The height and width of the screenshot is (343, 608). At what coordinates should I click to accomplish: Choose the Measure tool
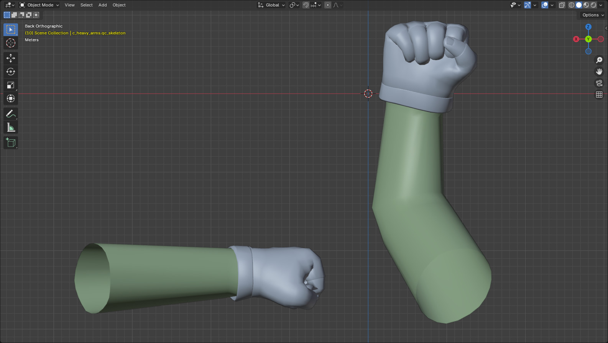(x=11, y=127)
